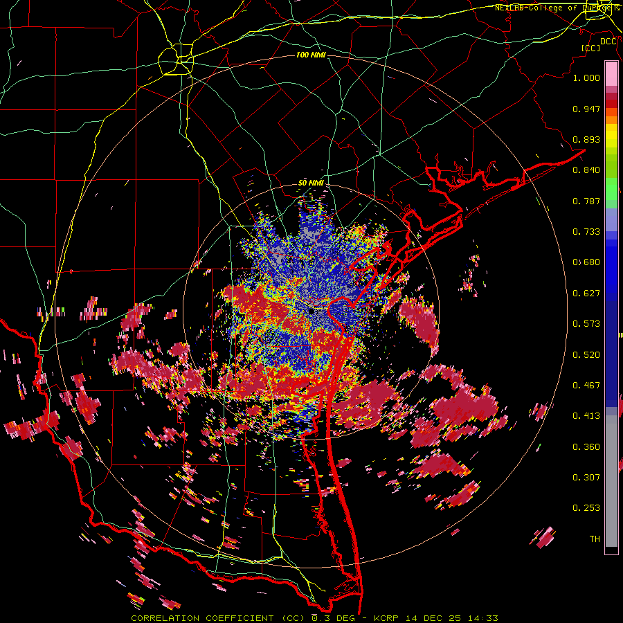Pick the bright blue swatch beside 0.680
This screenshot has height=623, width=623.
point(611,267)
